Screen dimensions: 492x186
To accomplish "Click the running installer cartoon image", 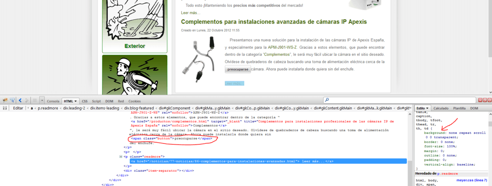I will click(135, 75).
